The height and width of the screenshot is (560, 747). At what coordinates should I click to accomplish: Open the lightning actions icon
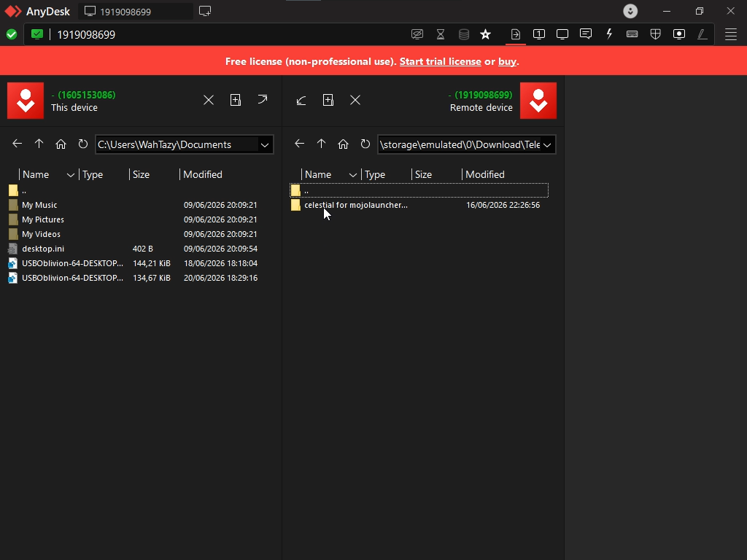point(609,34)
